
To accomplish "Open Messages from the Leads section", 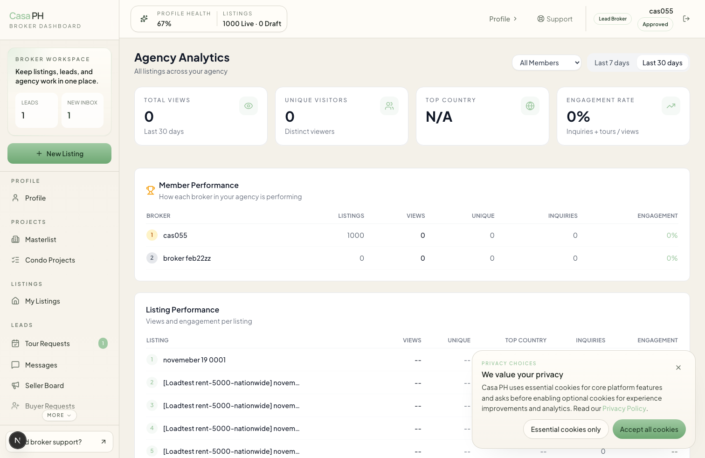I will 41,365.
